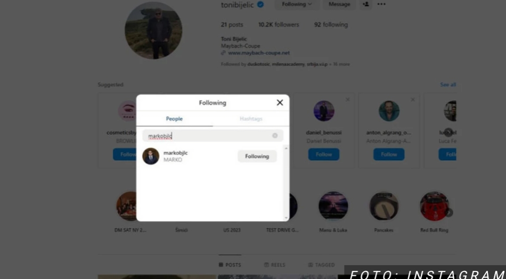Visit the www.maybach-coupe.net link
506x279 pixels.
[x=259, y=53]
